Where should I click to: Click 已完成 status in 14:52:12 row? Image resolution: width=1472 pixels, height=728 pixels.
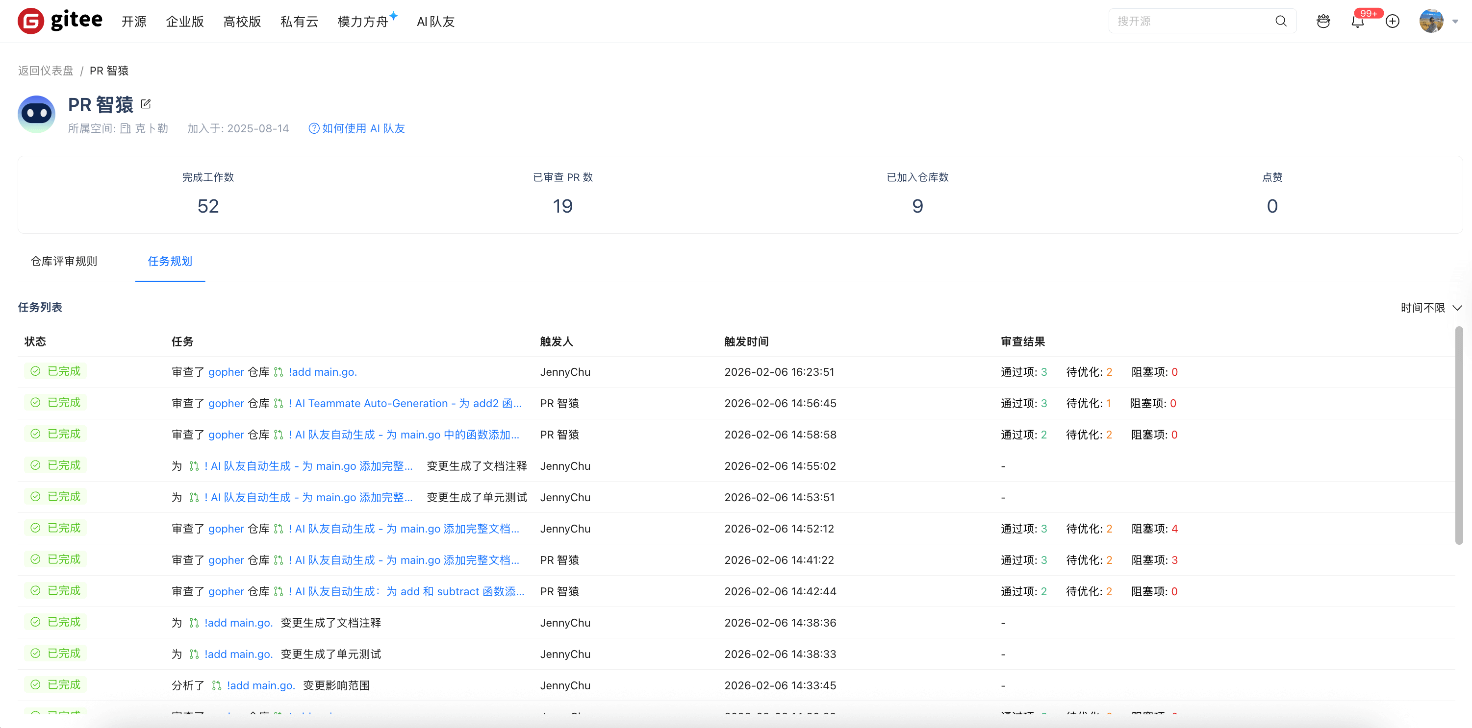(x=55, y=529)
